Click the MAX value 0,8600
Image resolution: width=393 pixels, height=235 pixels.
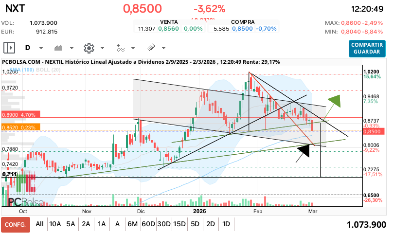(351, 23)
